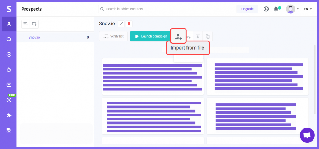Open the email campaigns envelope icon
This screenshot has height=149, width=319.
(9, 85)
